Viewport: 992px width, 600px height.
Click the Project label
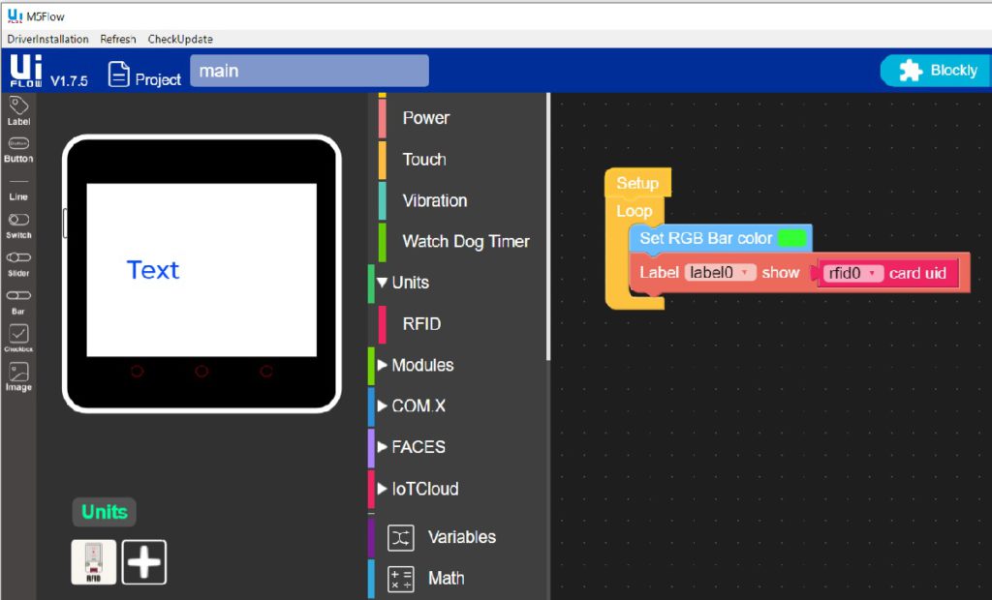[x=158, y=79]
